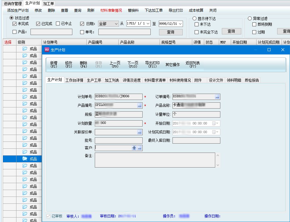Open the start date 1753/1/1 dropdown

pos(148,24)
